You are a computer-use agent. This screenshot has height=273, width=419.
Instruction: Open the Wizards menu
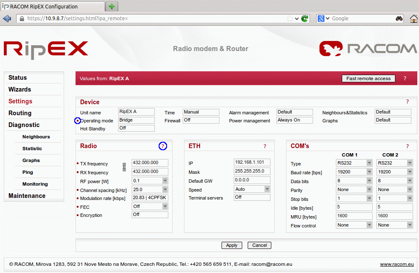20,89
